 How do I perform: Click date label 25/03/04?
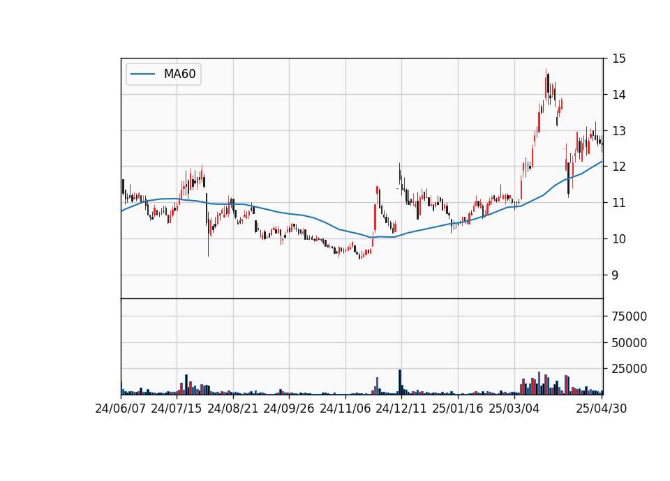[x=514, y=409]
